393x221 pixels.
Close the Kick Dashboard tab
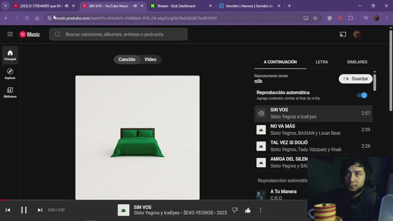coord(210,6)
